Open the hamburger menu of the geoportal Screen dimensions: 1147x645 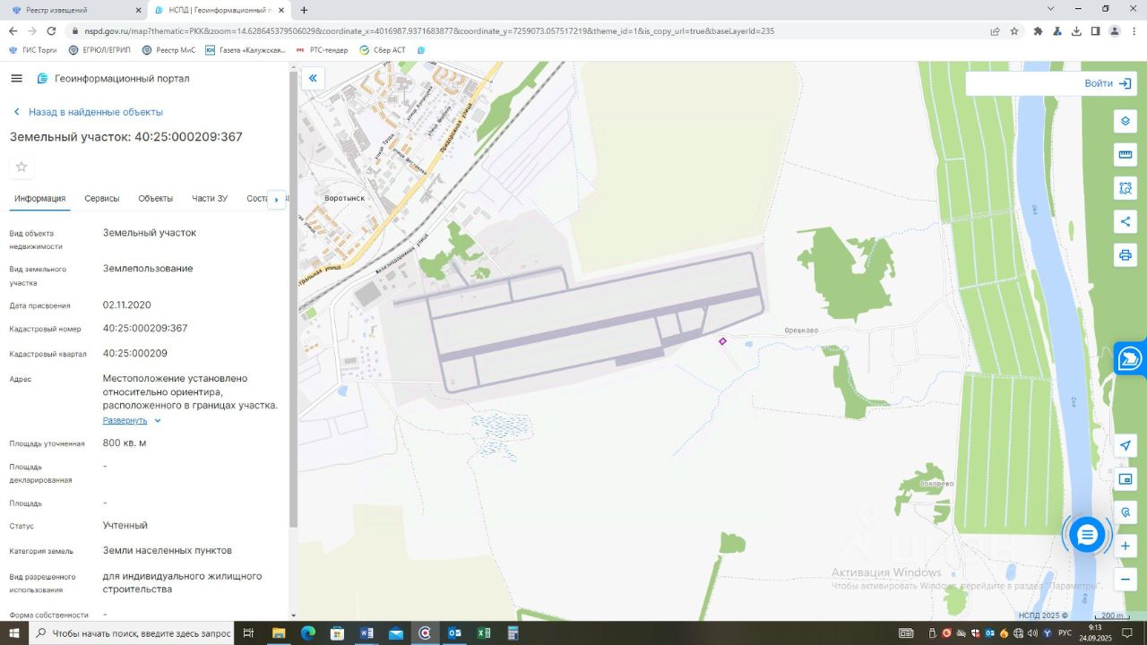pos(16,78)
